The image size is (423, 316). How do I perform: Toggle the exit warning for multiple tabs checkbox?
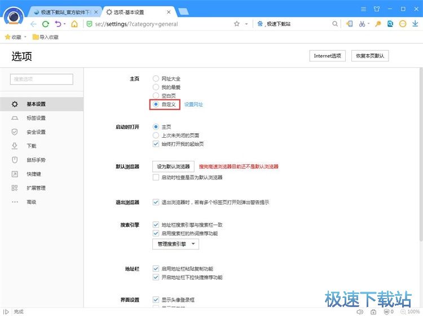click(156, 202)
